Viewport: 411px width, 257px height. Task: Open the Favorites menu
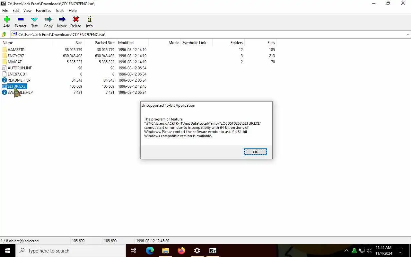43,11
